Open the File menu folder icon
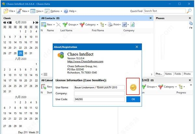This screenshot has width=195, height=134. pyautogui.click(x=6, y=11)
